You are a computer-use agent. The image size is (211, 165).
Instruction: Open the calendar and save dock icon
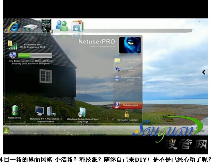pyautogui.click(x=77, y=26)
